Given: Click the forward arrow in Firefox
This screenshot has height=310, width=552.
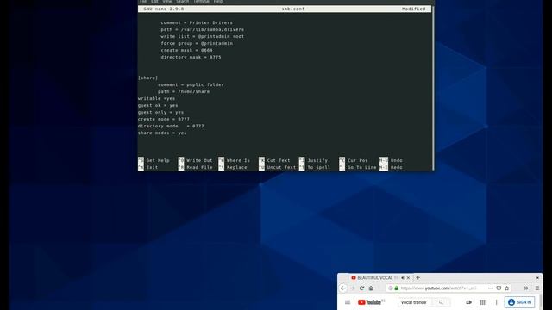Looking at the screenshot, I should coord(353,288).
